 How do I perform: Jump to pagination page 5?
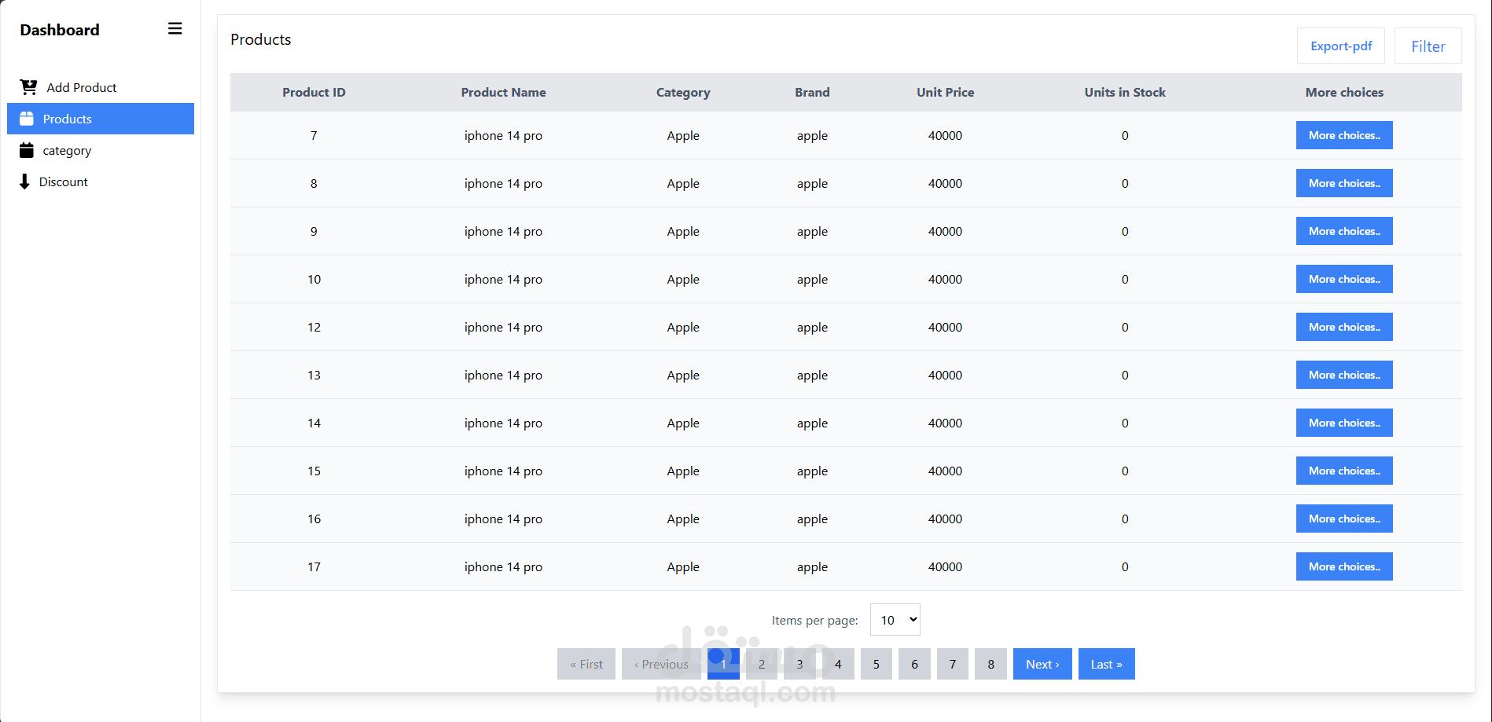point(876,664)
